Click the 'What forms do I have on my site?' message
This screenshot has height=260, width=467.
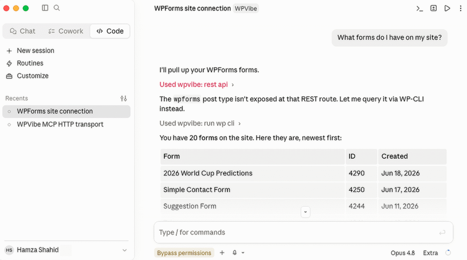[389, 37]
